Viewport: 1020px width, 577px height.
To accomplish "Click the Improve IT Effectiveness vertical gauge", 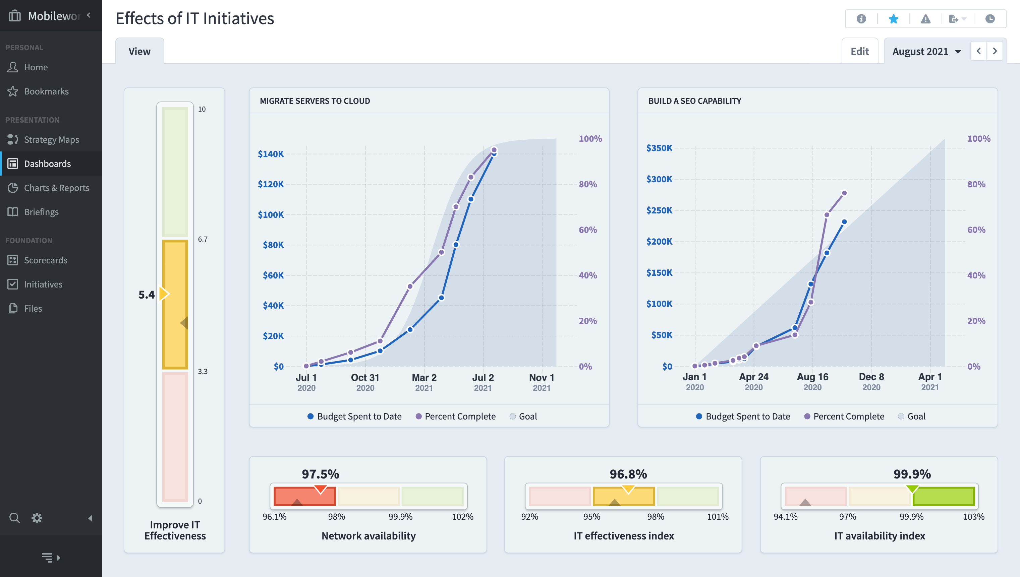I will click(x=175, y=304).
